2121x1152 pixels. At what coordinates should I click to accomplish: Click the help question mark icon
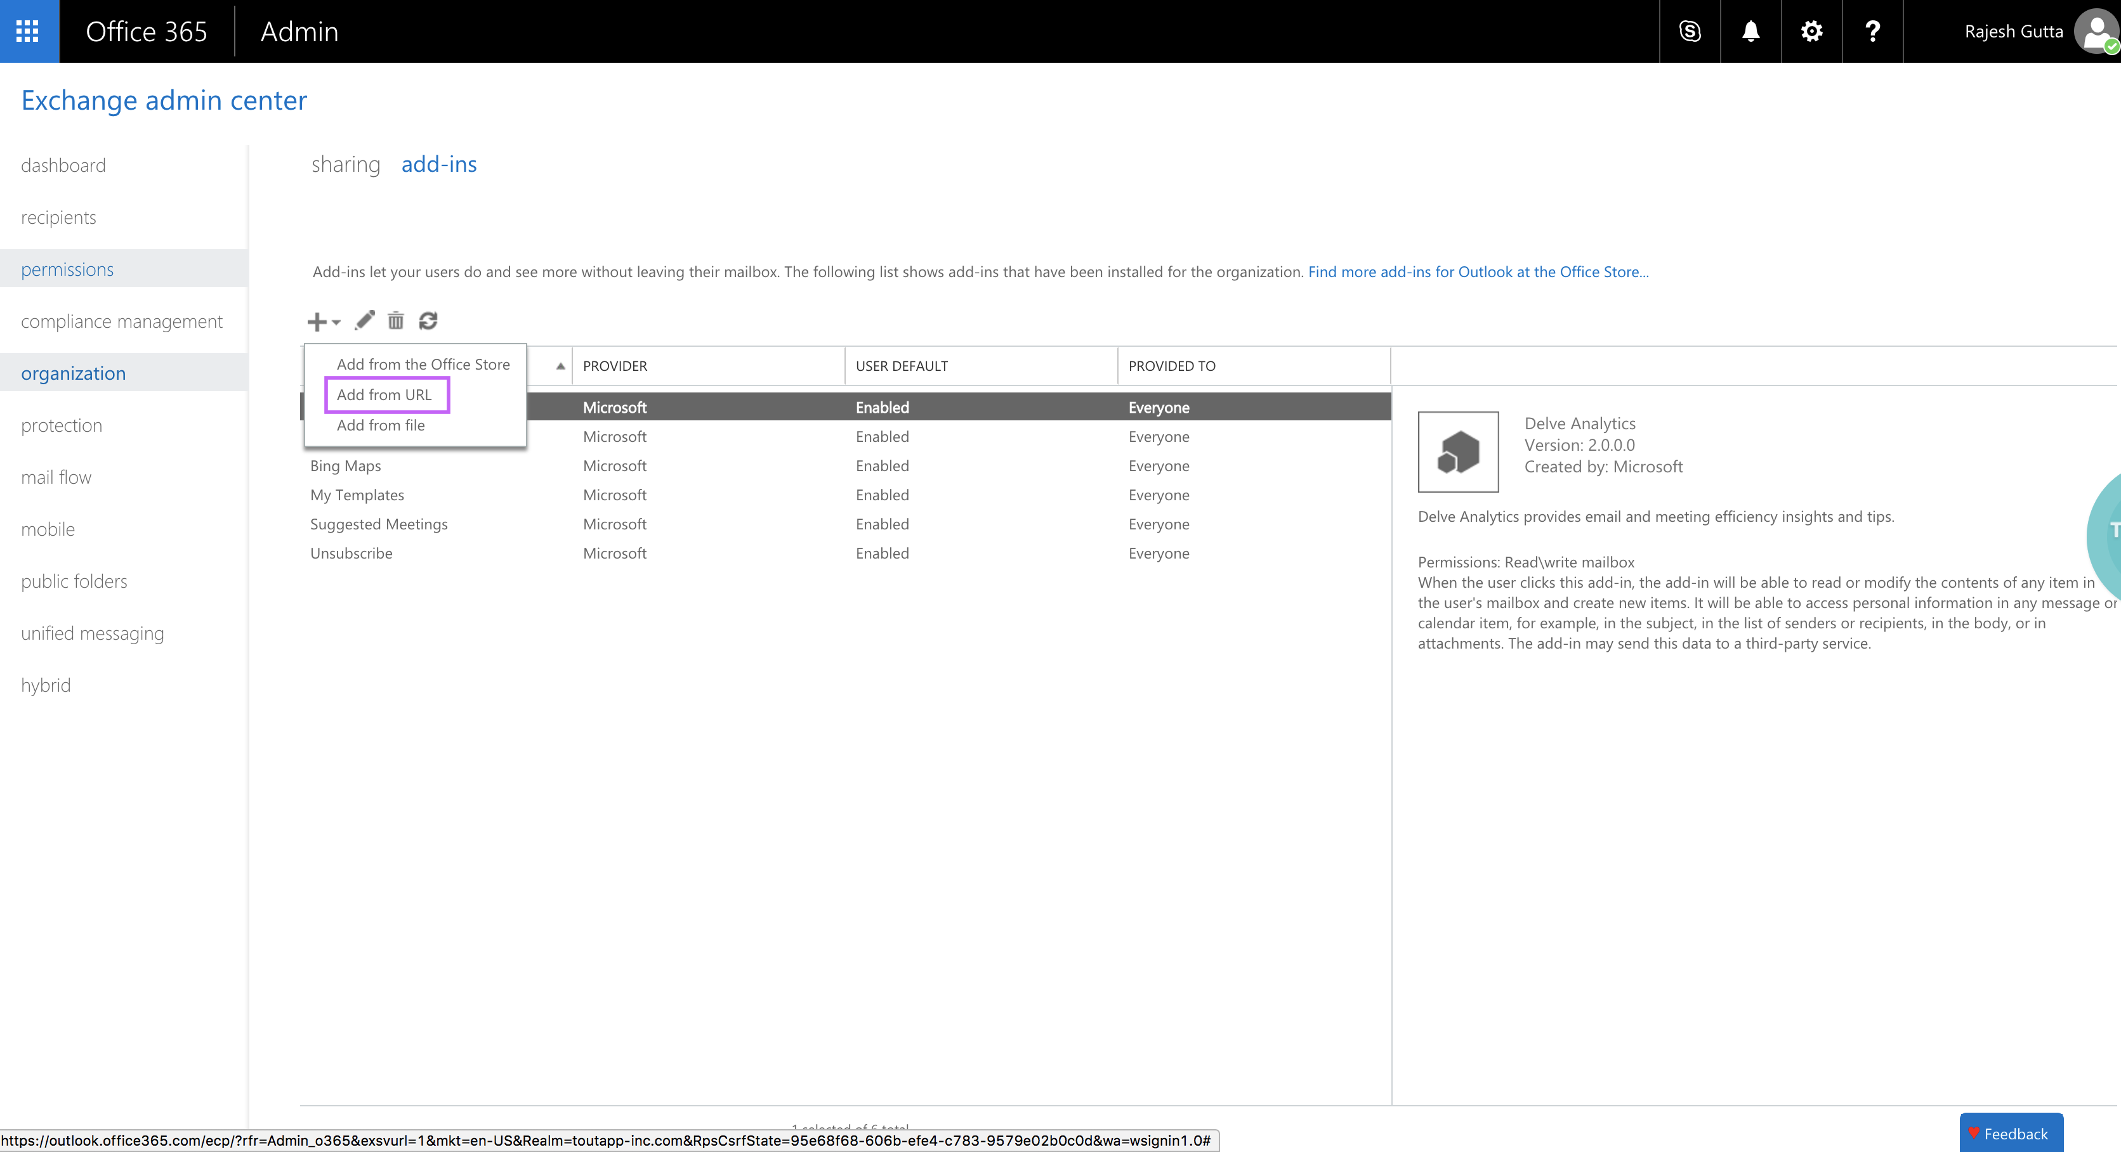pyautogui.click(x=1872, y=31)
